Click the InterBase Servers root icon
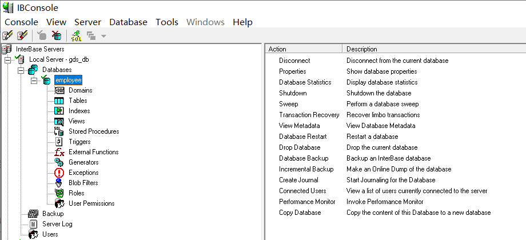 coord(6,49)
